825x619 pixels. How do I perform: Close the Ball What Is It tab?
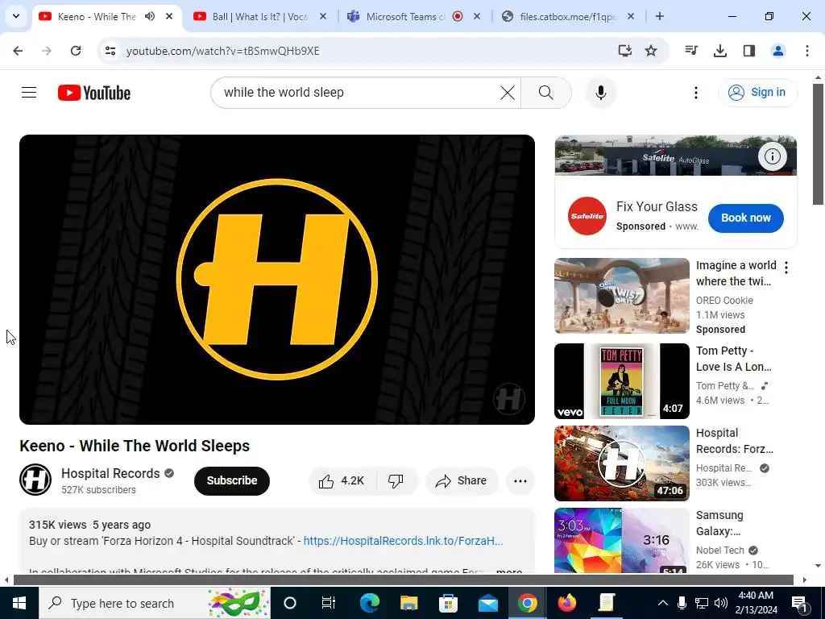click(x=323, y=16)
